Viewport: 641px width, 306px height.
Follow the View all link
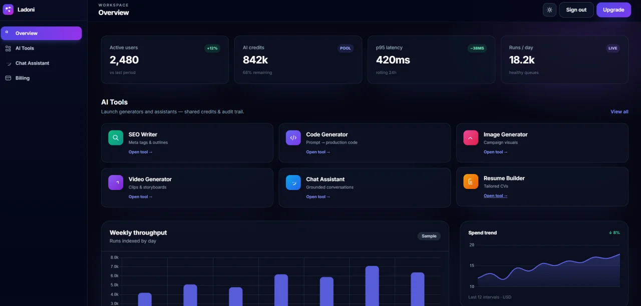619,111
